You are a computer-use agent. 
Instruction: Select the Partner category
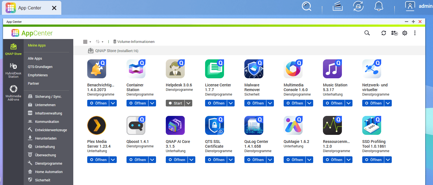point(33,84)
